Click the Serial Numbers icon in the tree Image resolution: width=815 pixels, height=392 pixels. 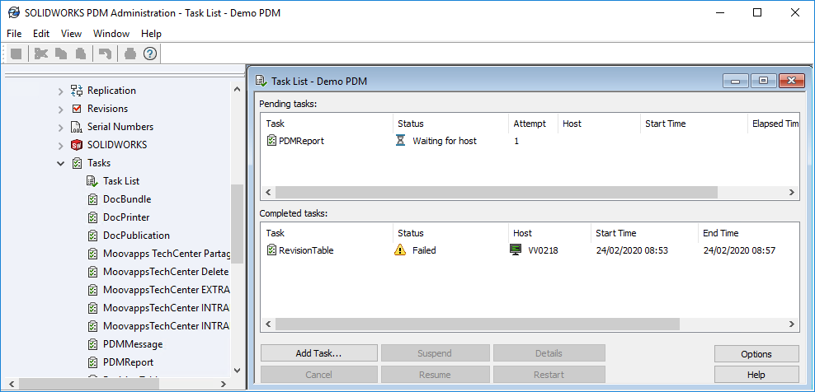77,127
